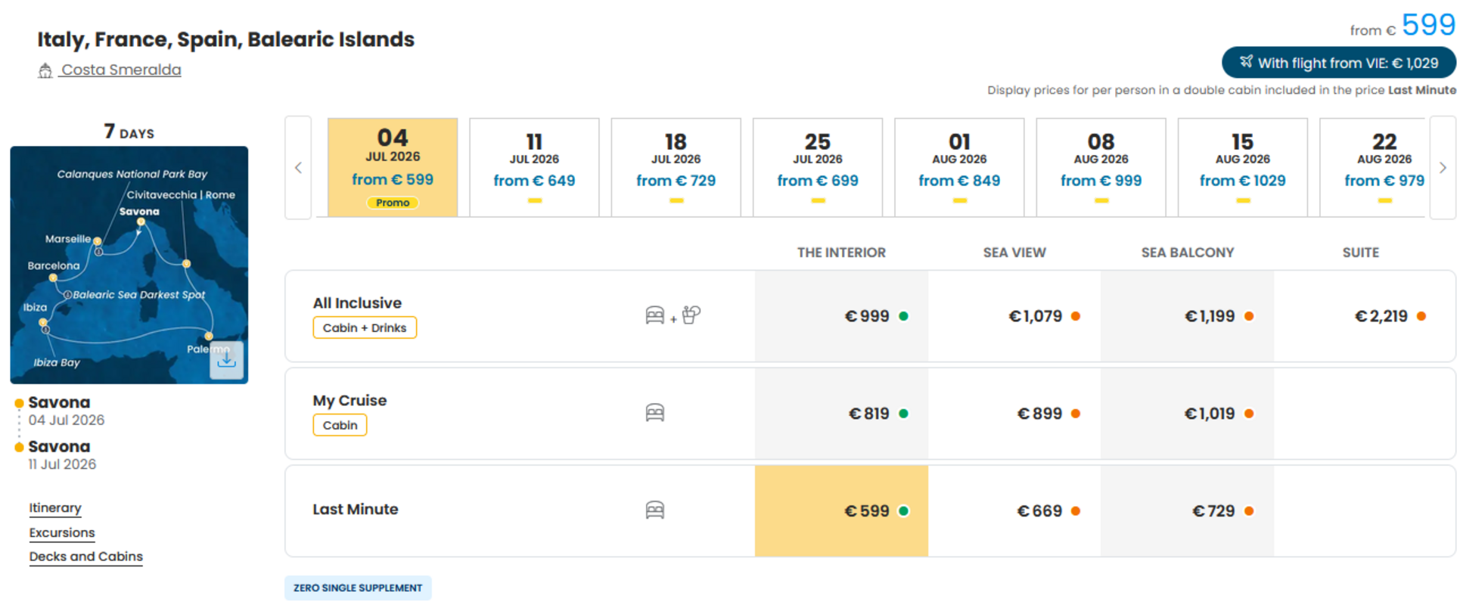Choose My Cruise sea balcony €1,019

coord(1188,414)
